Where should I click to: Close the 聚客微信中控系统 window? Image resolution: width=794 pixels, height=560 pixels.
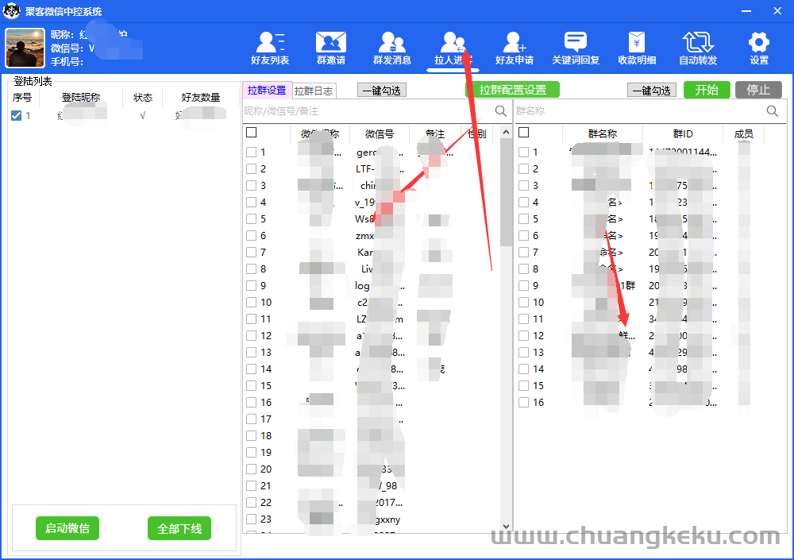pos(777,10)
